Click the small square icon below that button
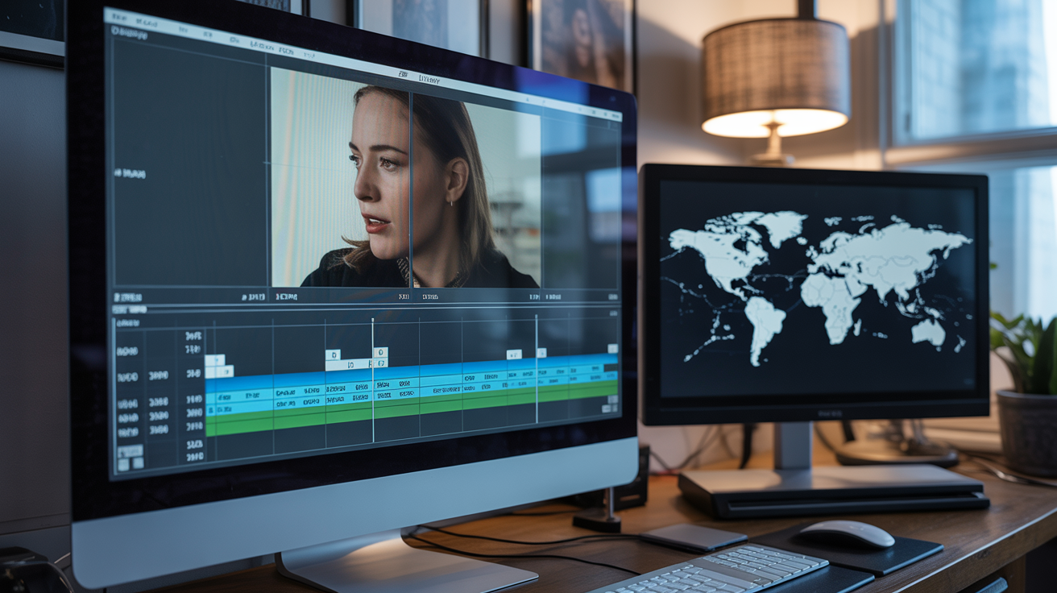Screen dimensions: 1057x593 (123, 465)
